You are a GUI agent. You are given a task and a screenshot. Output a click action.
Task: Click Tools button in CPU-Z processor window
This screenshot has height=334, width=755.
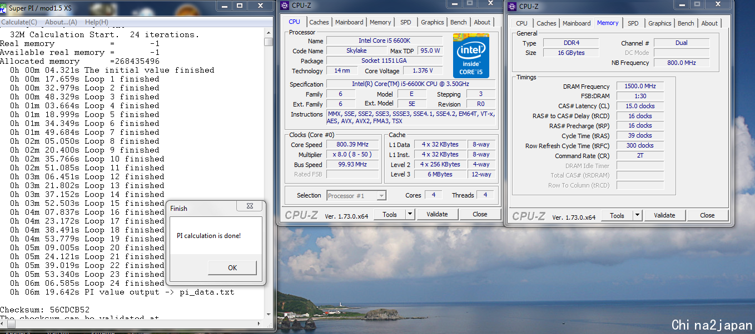pos(390,214)
